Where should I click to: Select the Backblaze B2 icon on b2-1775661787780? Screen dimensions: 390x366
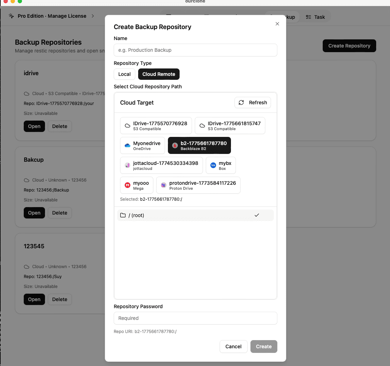175,145
